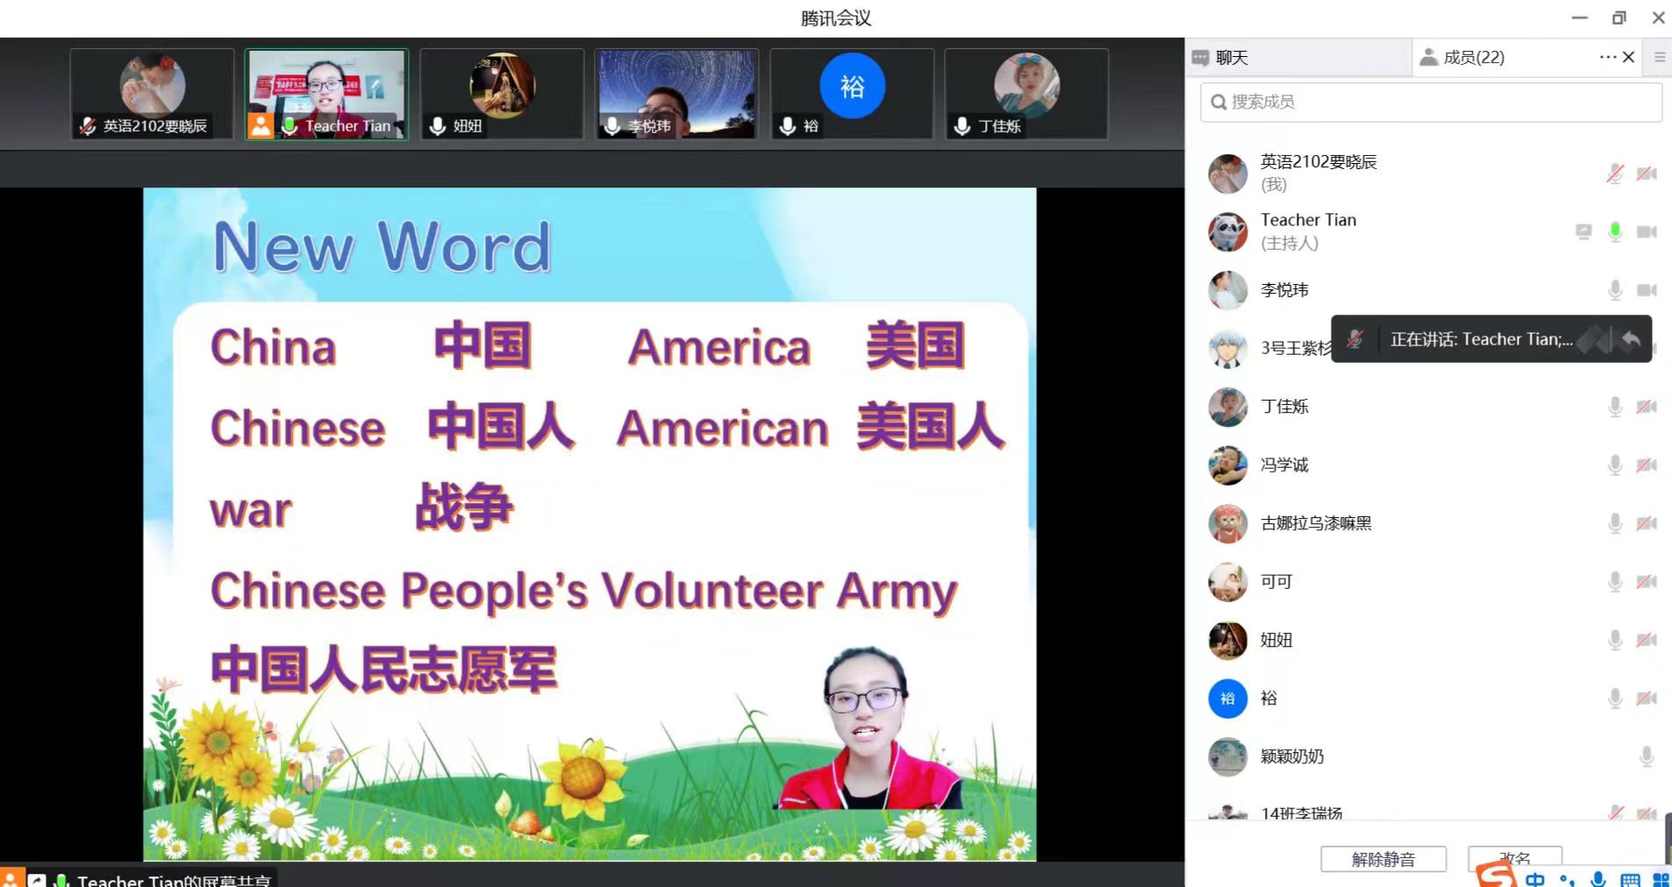
Task: Click return arrow on floating speaker bar
Action: [x=1631, y=339]
